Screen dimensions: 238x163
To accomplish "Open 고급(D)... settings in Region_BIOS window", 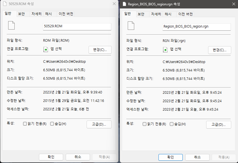I will click(x=219, y=125).
